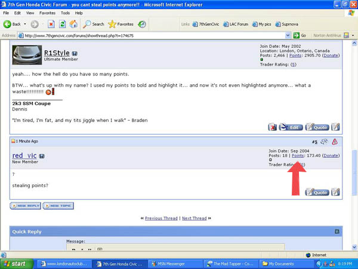
Task: Go to the browser Home page icon
Action: pos(73,24)
